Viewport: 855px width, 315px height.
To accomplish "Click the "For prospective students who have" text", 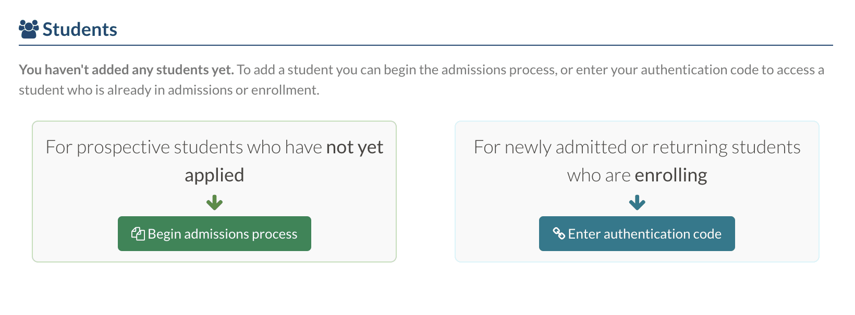I will click(184, 147).
